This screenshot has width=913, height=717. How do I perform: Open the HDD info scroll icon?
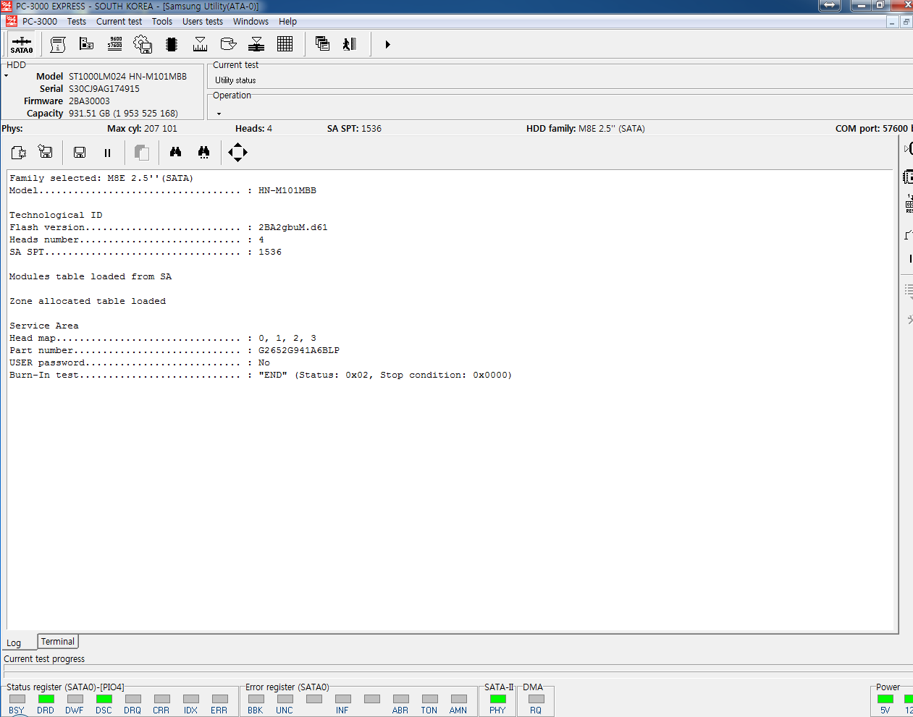[58, 45]
